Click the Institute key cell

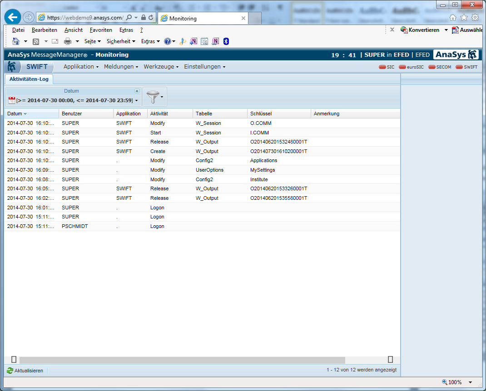259,179
